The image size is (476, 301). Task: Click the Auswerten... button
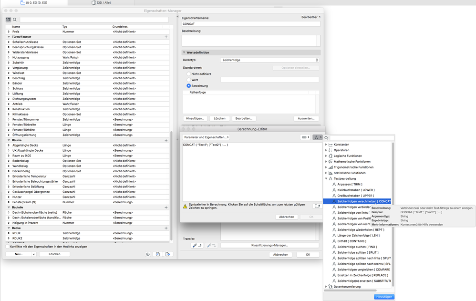point(306,118)
